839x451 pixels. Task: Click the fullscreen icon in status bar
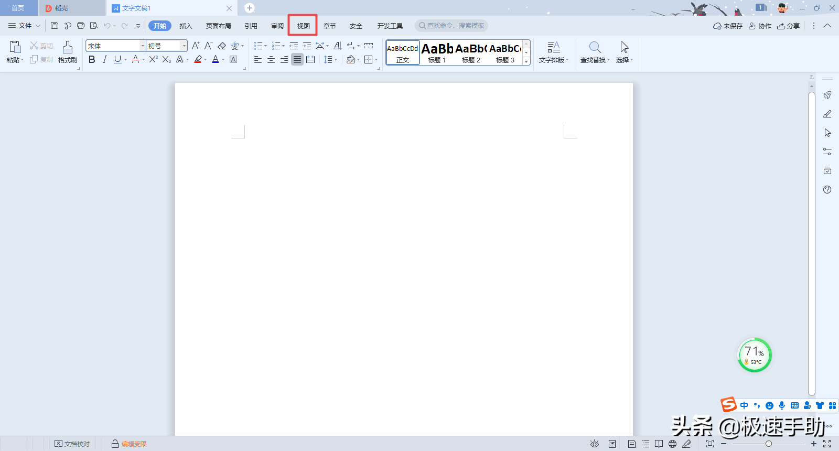(x=827, y=444)
